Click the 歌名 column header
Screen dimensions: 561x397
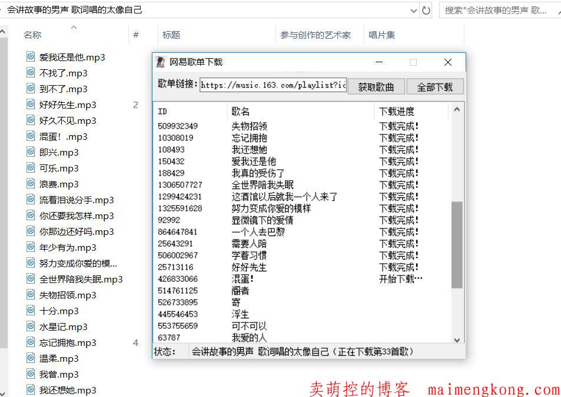pos(241,111)
